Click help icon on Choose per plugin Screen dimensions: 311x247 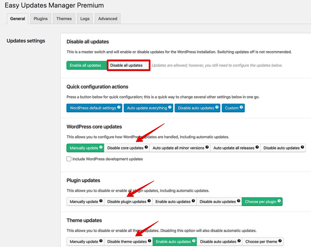[x=279, y=201]
